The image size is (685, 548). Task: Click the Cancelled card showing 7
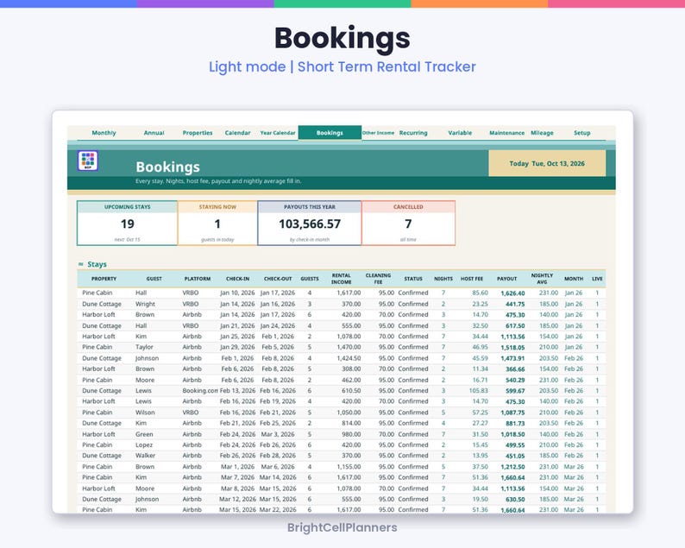408,223
